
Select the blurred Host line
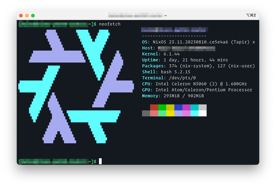coord(178,48)
